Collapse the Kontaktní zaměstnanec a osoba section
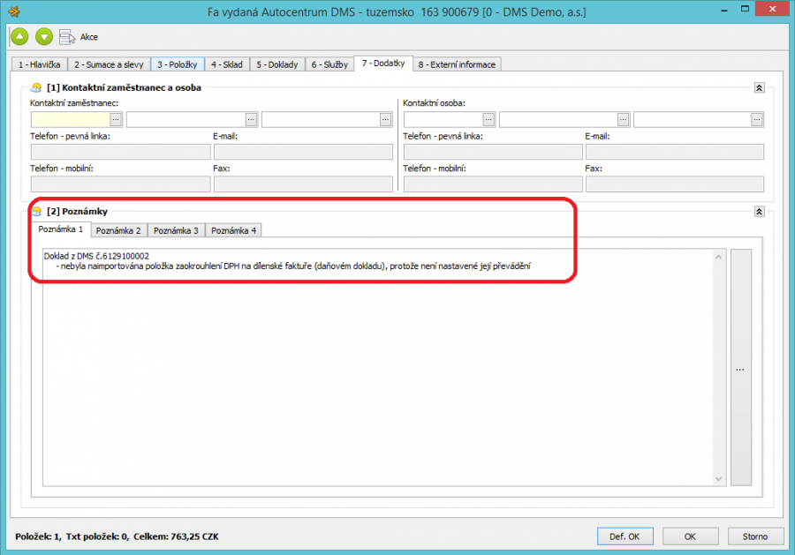795x555 pixels. pos(758,88)
